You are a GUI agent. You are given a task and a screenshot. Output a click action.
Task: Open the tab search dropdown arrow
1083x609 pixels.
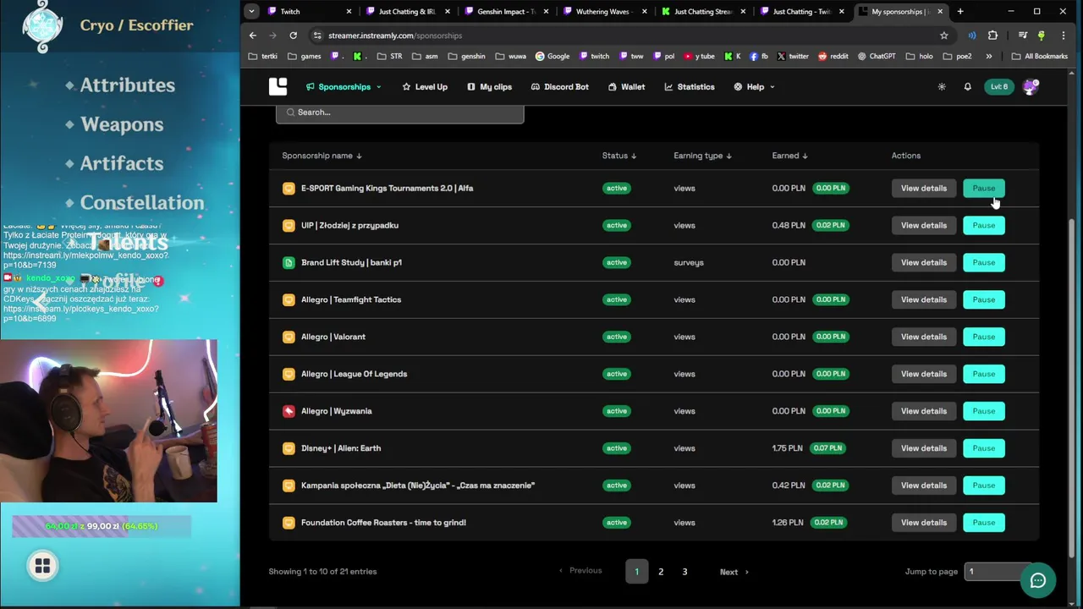(251, 12)
